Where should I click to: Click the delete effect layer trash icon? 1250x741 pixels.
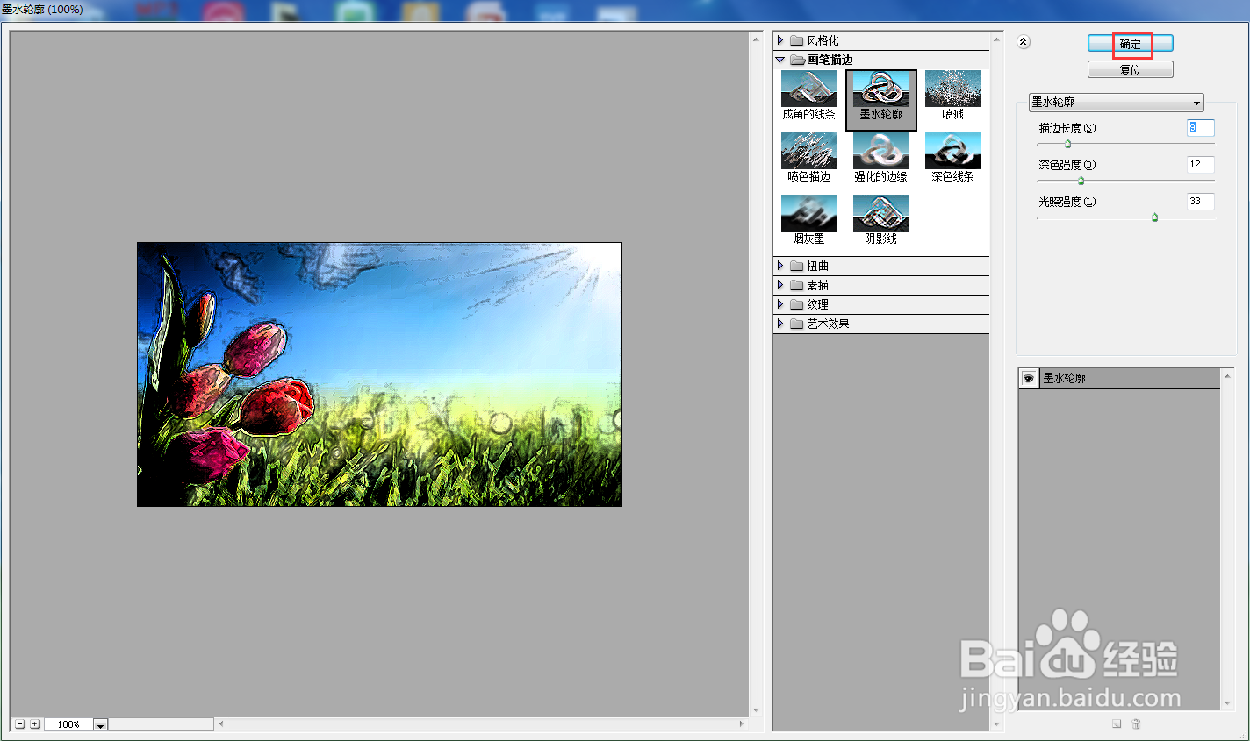(1136, 724)
